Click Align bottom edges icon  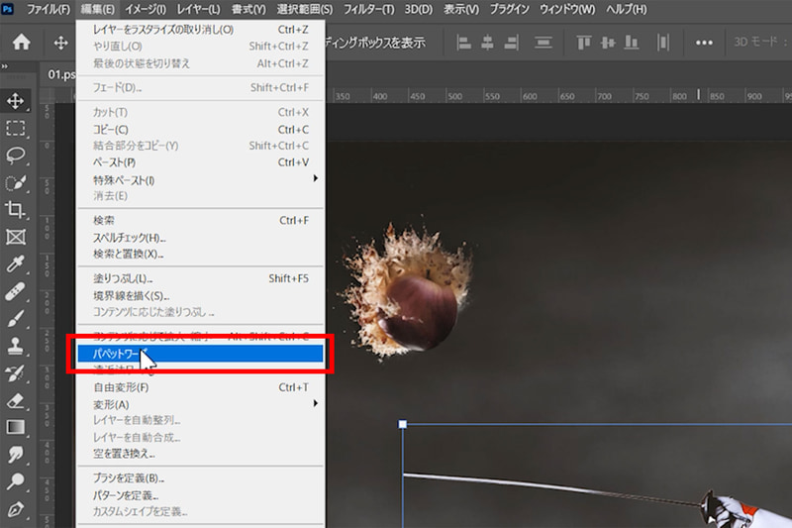[x=632, y=43]
